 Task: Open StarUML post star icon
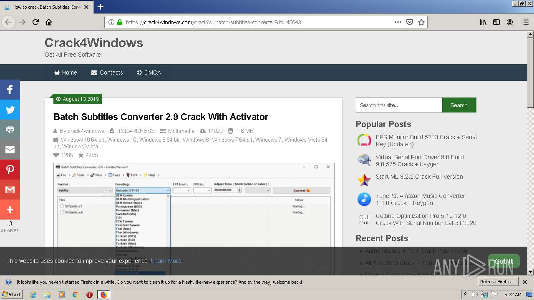(364, 180)
